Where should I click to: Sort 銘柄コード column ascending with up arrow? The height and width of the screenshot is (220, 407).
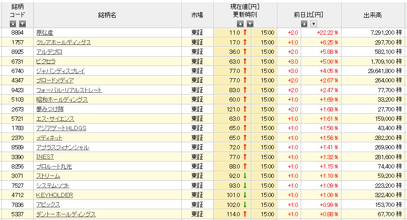coord(13,24)
